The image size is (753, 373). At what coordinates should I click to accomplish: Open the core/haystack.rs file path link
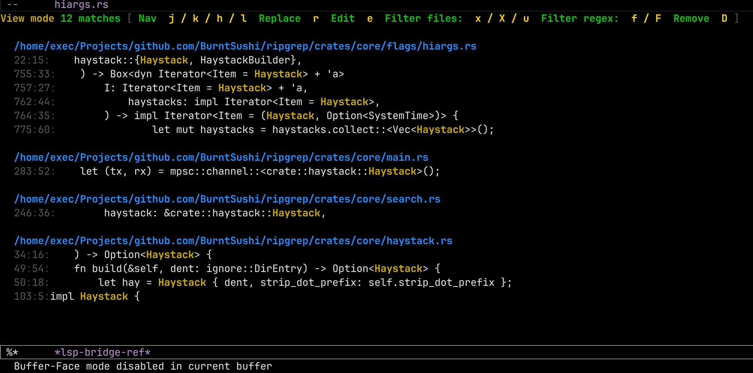tap(233, 240)
